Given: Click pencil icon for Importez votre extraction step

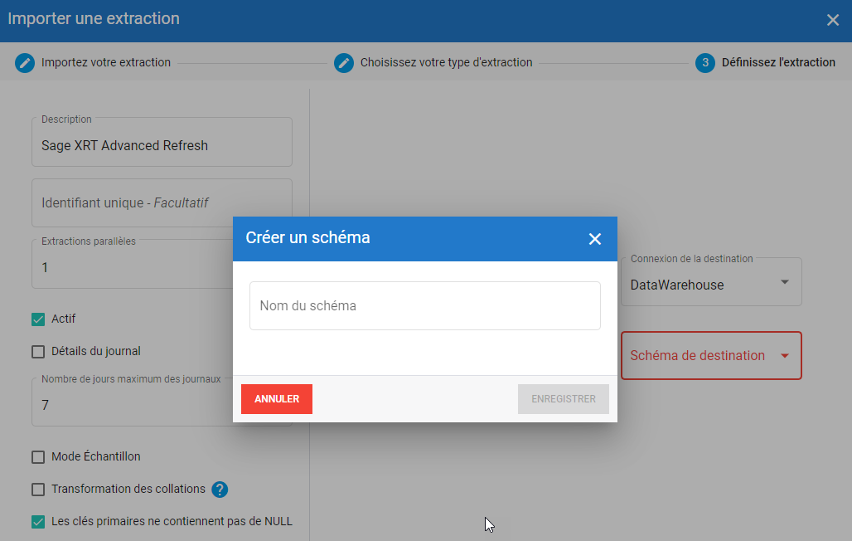Looking at the screenshot, I should [x=25, y=62].
